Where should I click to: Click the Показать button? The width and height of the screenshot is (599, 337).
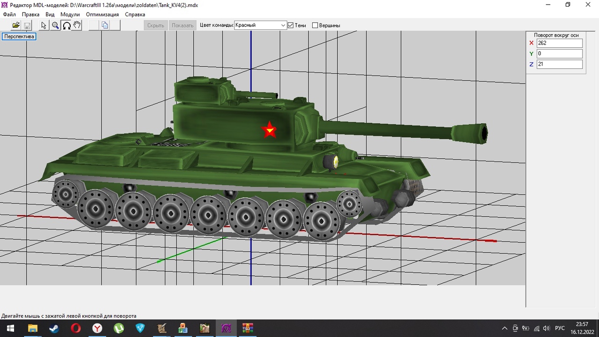183,25
